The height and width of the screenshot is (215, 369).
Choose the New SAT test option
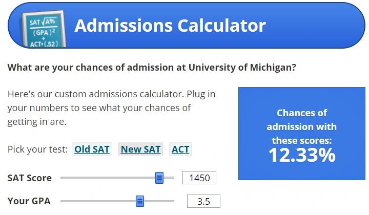point(140,149)
